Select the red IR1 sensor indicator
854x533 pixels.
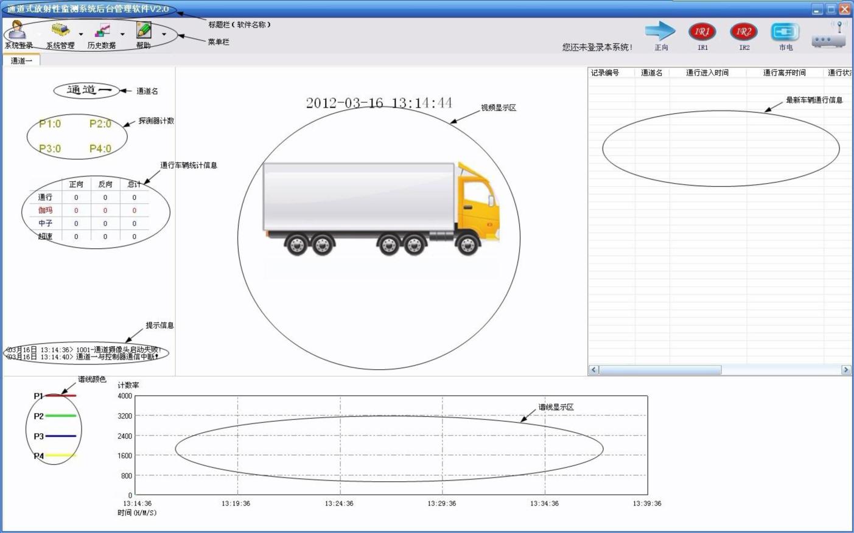702,32
